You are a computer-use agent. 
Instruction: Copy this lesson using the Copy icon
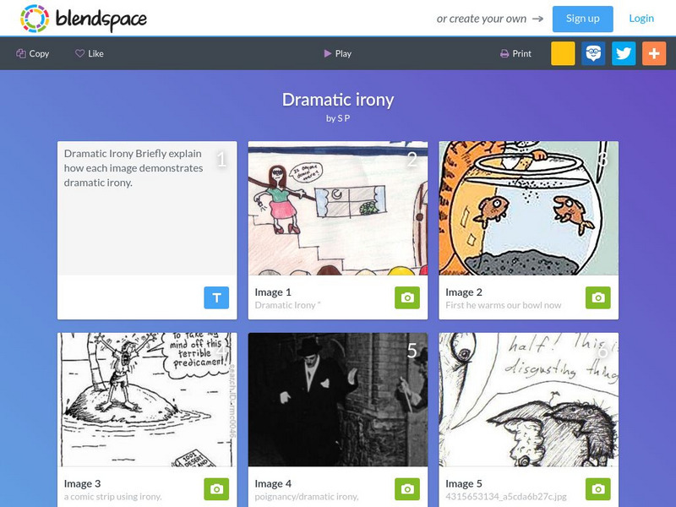pyautogui.click(x=21, y=53)
